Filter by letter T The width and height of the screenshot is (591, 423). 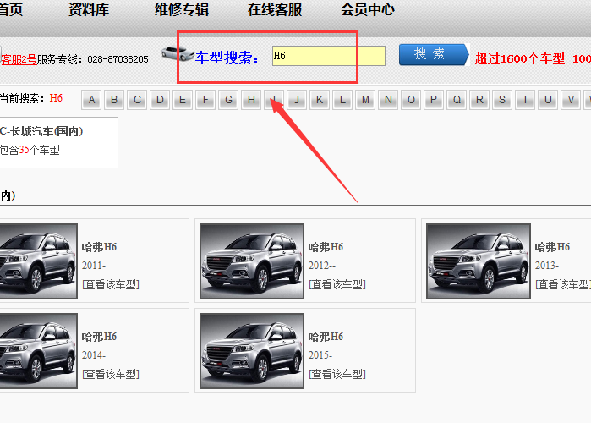525,100
